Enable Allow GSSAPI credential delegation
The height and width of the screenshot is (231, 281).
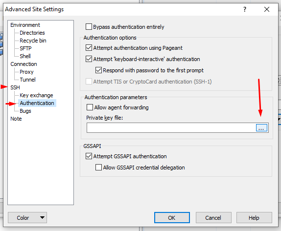98,168
